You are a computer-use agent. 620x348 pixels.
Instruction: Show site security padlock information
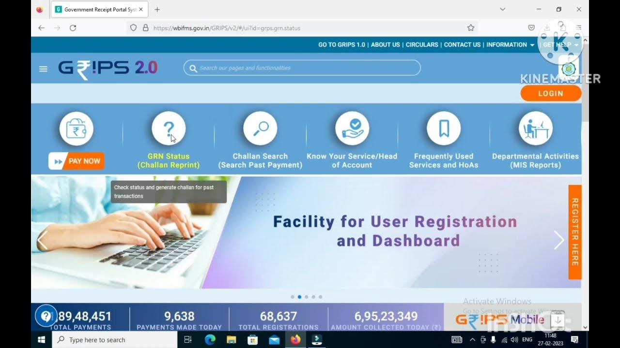coord(145,28)
